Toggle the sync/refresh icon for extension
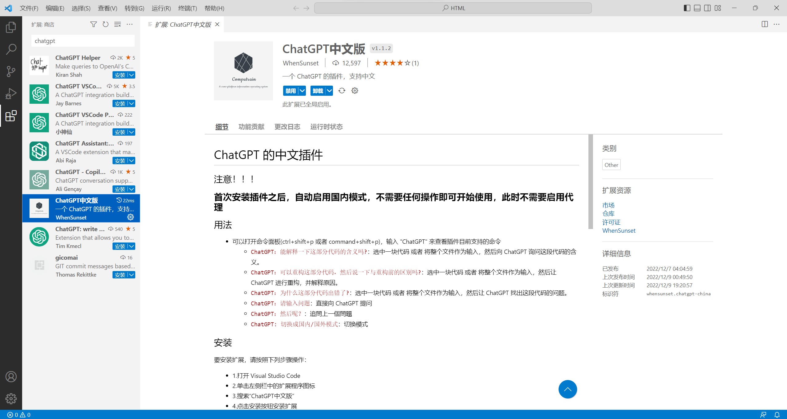This screenshot has height=419, width=787. pyautogui.click(x=342, y=91)
